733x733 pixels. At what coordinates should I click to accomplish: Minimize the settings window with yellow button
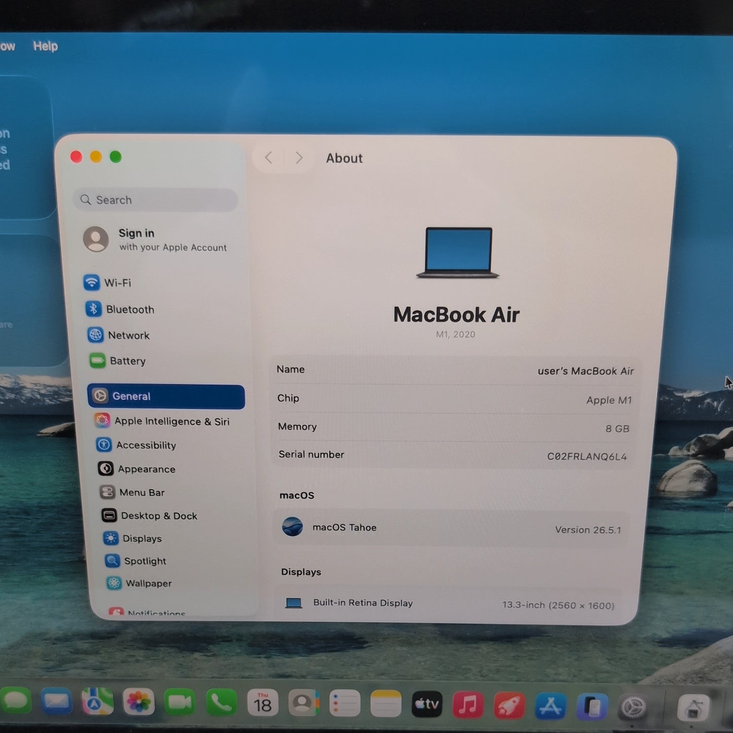coord(96,157)
